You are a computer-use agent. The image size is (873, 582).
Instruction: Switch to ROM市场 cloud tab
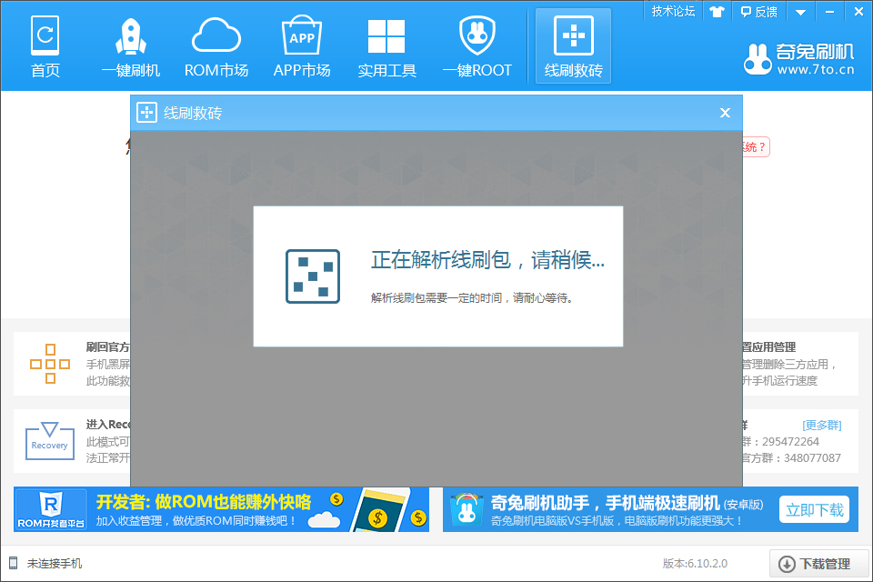pyautogui.click(x=216, y=46)
